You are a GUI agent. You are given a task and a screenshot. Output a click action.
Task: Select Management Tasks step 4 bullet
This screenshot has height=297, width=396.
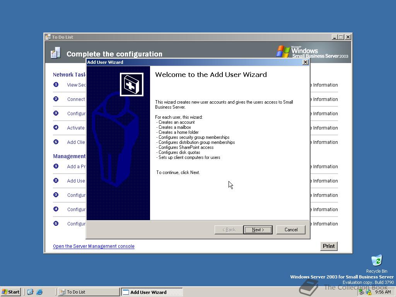56,209
